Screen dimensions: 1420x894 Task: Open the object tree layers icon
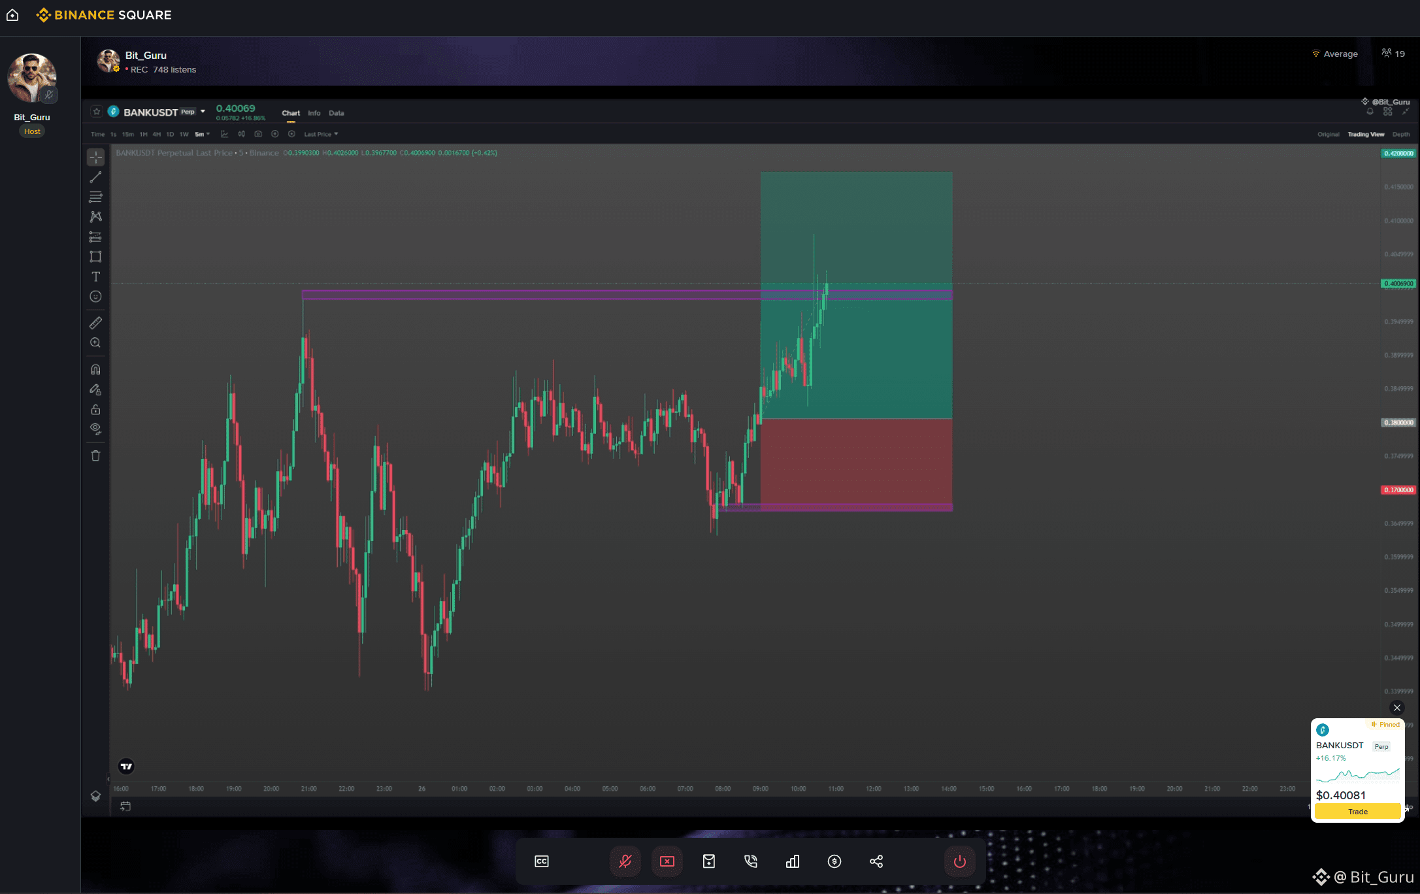pyautogui.click(x=95, y=796)
